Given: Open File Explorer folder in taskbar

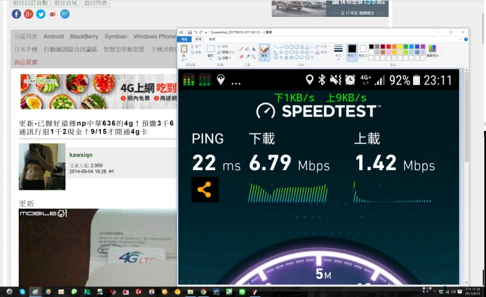Looking at the screenshot, I should point(190,292).
